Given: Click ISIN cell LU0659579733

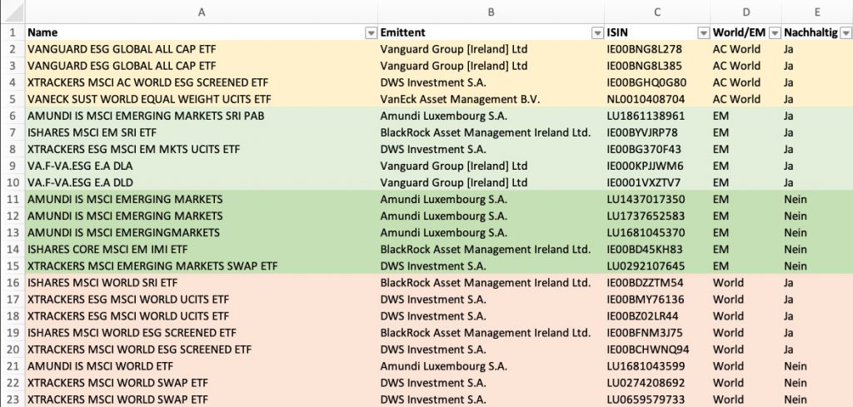Looking at the screenshot, I should (657, 400).
